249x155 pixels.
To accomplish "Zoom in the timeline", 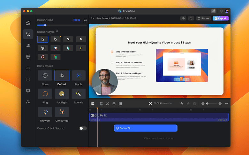I will coord(220,103).
